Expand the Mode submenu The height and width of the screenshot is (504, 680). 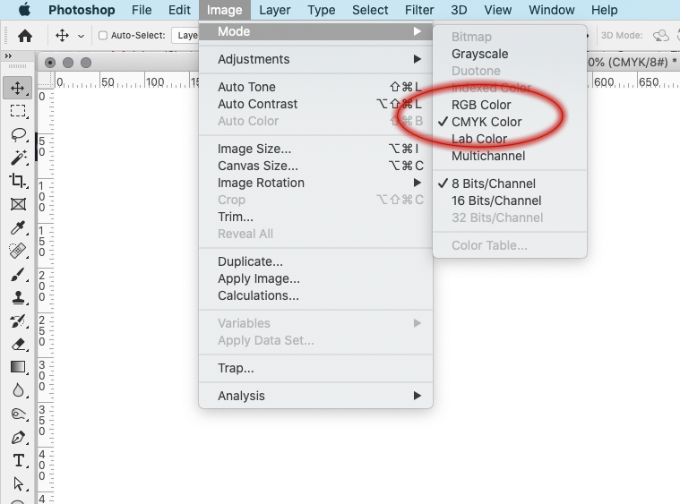pos(315,31)
